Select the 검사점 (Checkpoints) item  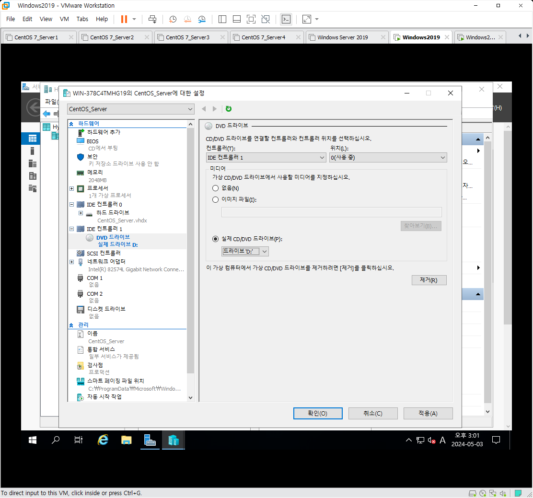pos(95,365)
